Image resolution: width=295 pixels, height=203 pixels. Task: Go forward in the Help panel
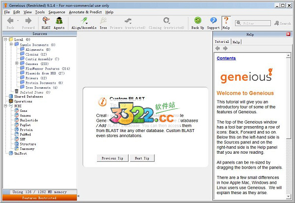point(225,48)
